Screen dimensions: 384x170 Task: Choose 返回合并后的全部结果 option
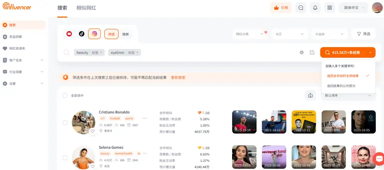[x=348, y=76]
